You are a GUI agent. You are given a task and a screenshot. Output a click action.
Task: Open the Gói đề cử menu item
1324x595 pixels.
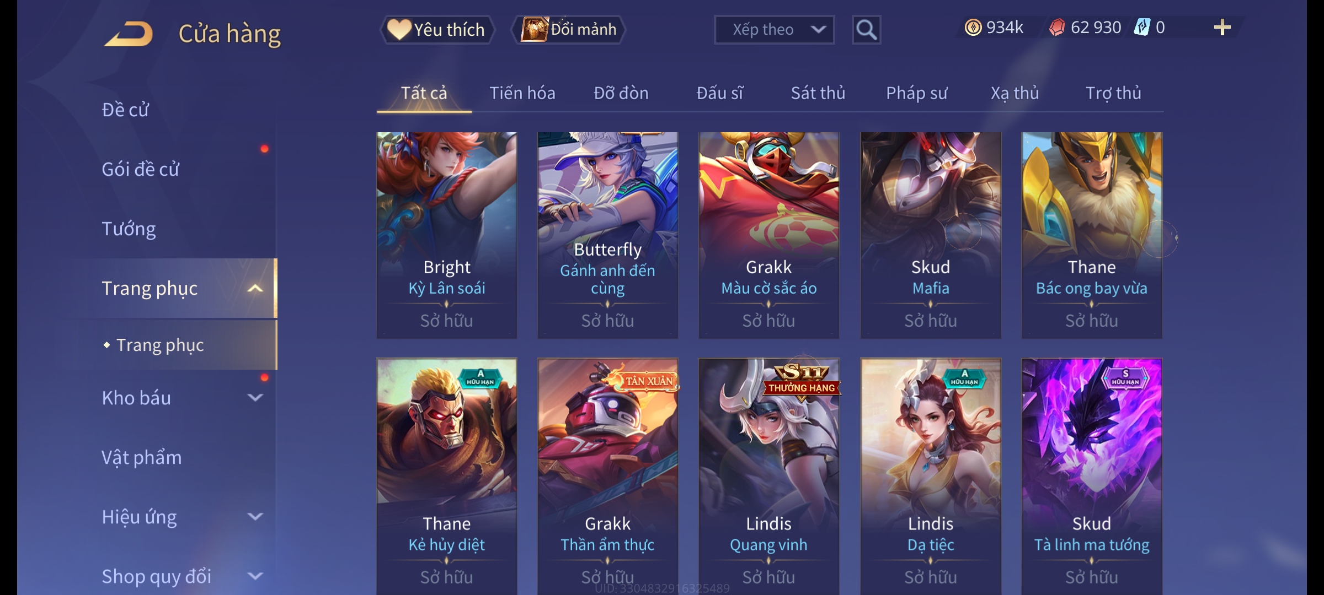click(x=140, y=169)
